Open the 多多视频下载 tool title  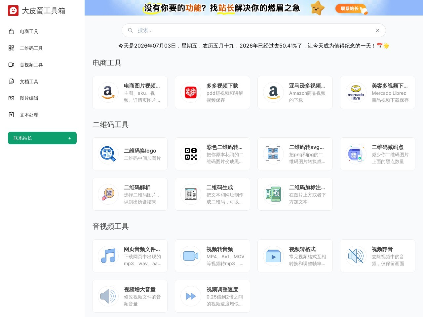click(x=222, y=86)
